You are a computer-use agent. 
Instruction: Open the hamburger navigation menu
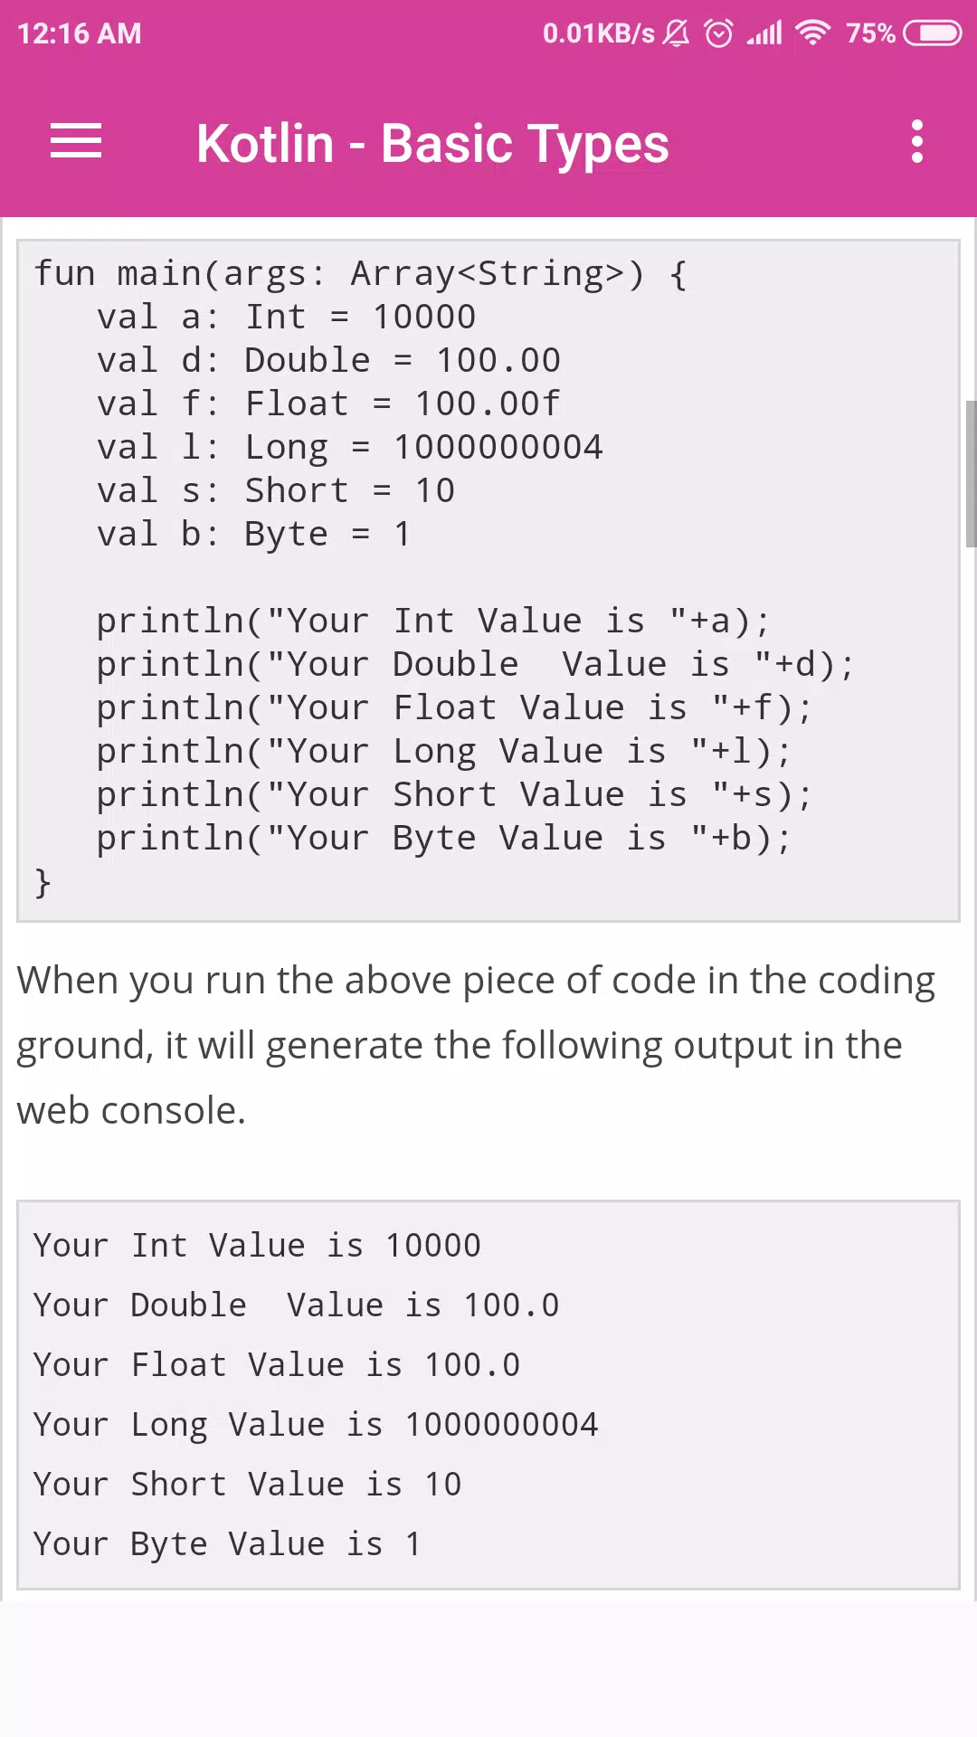point(76,142)
